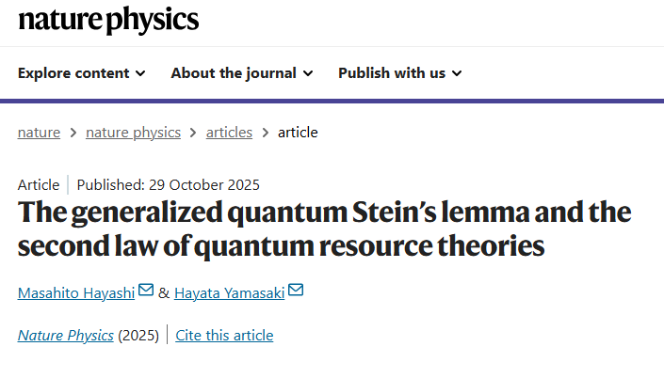Click the email icon next to Hayata Yamasaki
664x378 pixels.
tap(296, 291)
